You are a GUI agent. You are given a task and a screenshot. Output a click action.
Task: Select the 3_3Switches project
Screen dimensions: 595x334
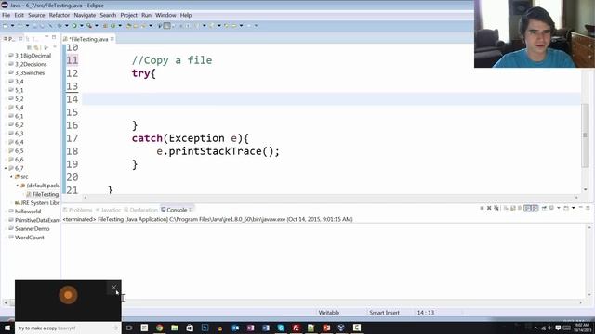coord(27,73)
